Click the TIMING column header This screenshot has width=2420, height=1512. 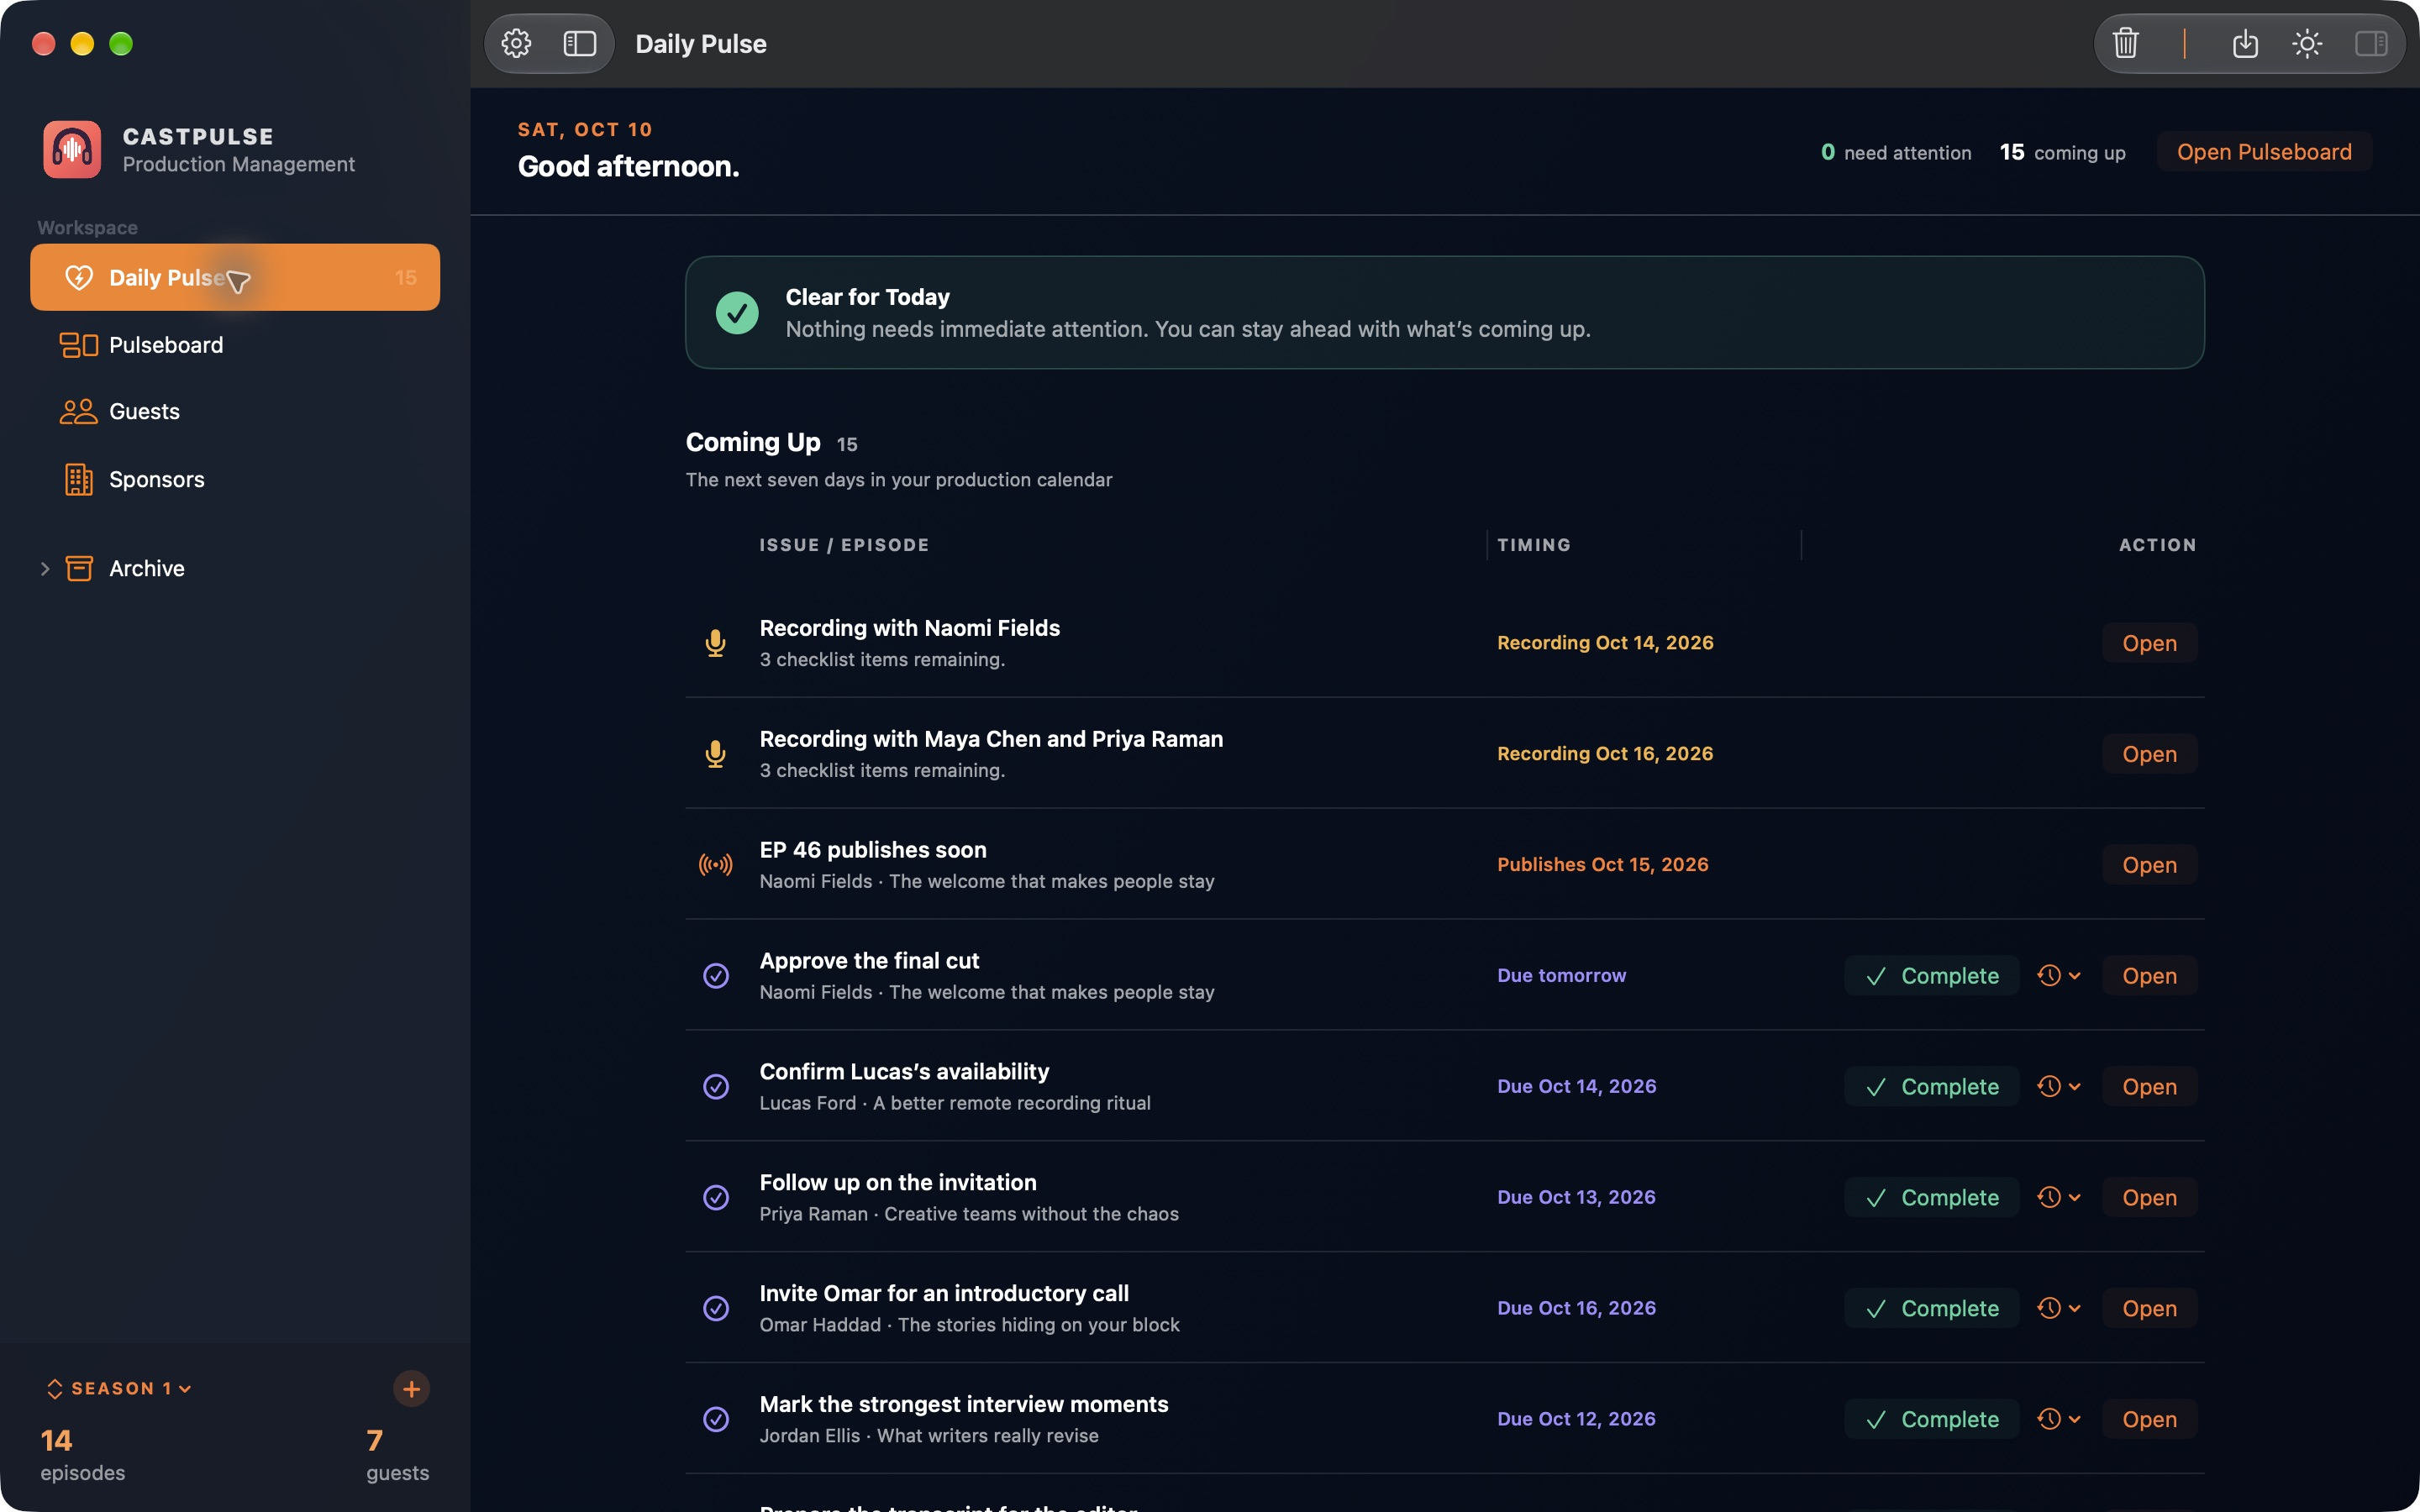1534,545
